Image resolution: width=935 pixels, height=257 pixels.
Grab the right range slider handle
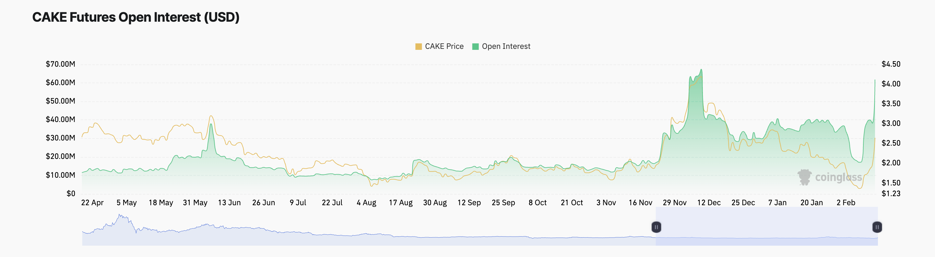coord(877,227)
